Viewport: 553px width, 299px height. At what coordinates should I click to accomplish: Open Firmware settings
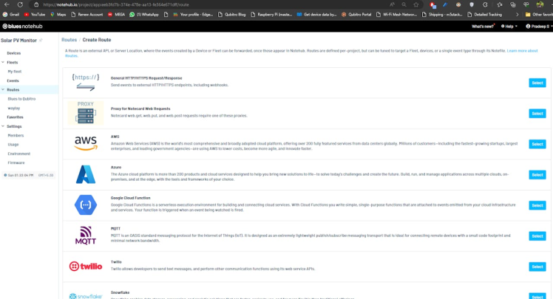(16, 163)
